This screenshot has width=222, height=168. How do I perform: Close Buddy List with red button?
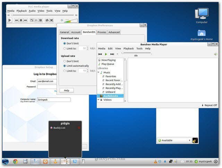tap(79, 128)
